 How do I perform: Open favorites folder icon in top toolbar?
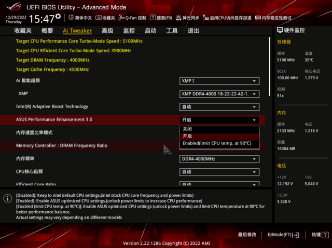[99, 18]
